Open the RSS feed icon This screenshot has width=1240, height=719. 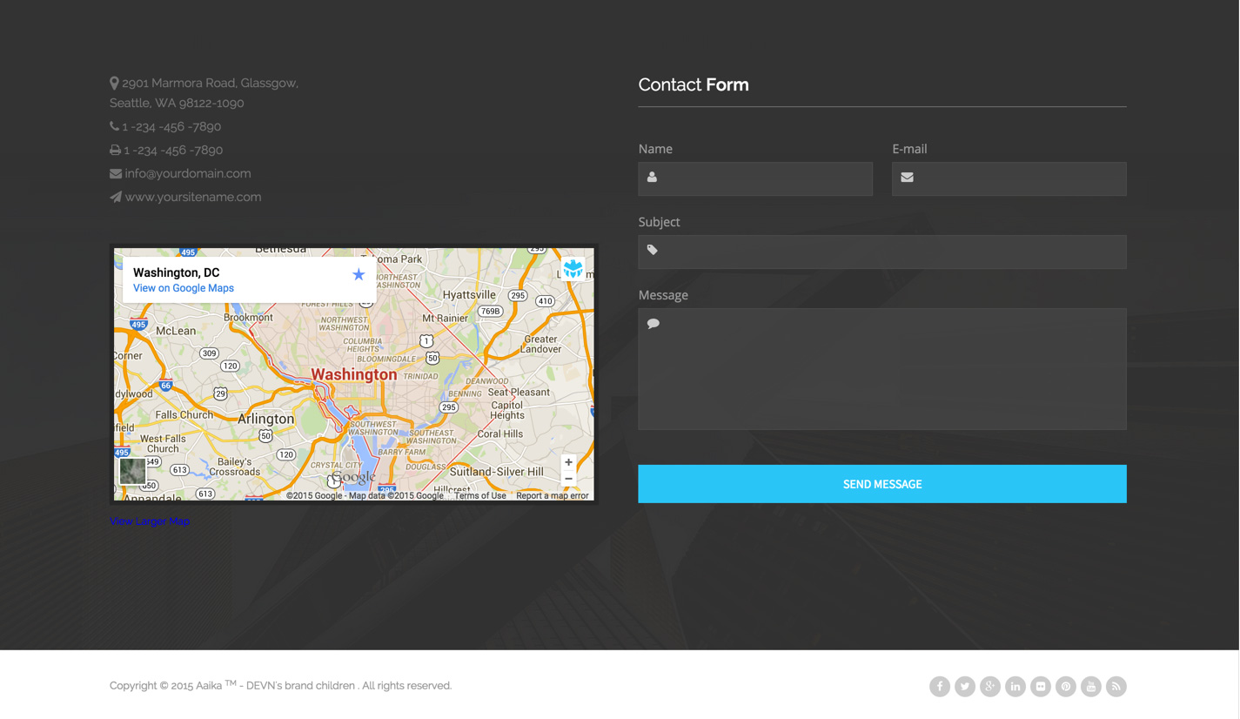tap(1116, 687)
